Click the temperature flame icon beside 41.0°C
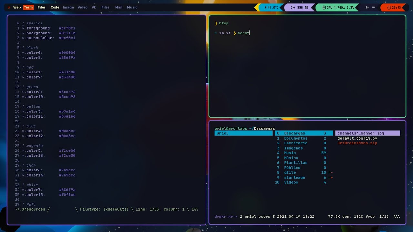This screenshot has height=232, width=413. coord(266,7)
